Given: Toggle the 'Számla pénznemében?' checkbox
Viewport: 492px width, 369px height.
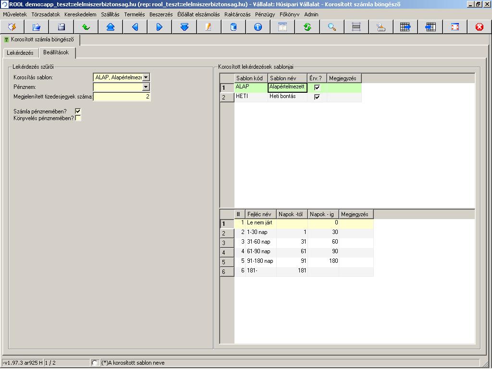Looking at the screenshot, I should pos(78,111).
